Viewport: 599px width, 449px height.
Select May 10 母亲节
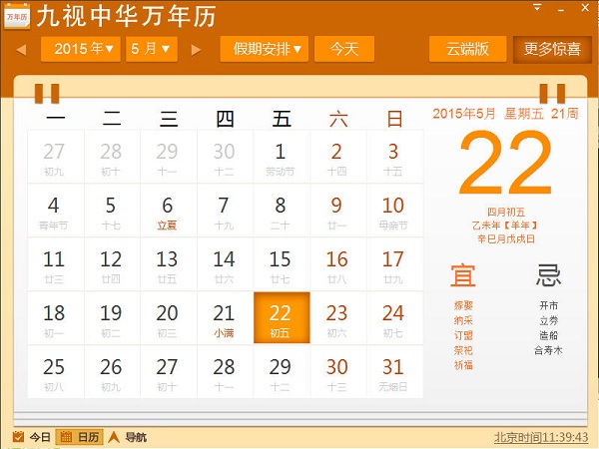pyautogui.click(x=394, y=211)
